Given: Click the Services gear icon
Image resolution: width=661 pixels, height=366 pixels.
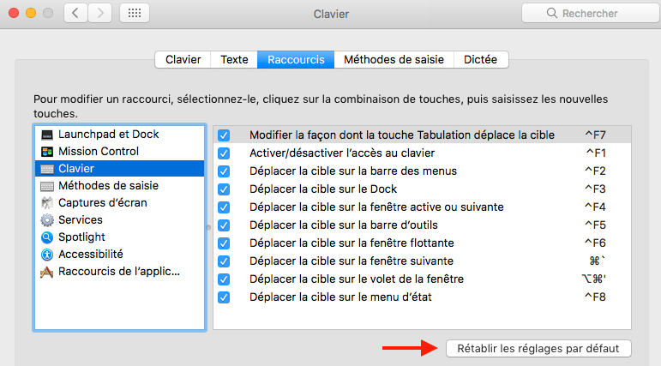Looking at the screenshot, I should pyautogui.click(x=46, y=220).
